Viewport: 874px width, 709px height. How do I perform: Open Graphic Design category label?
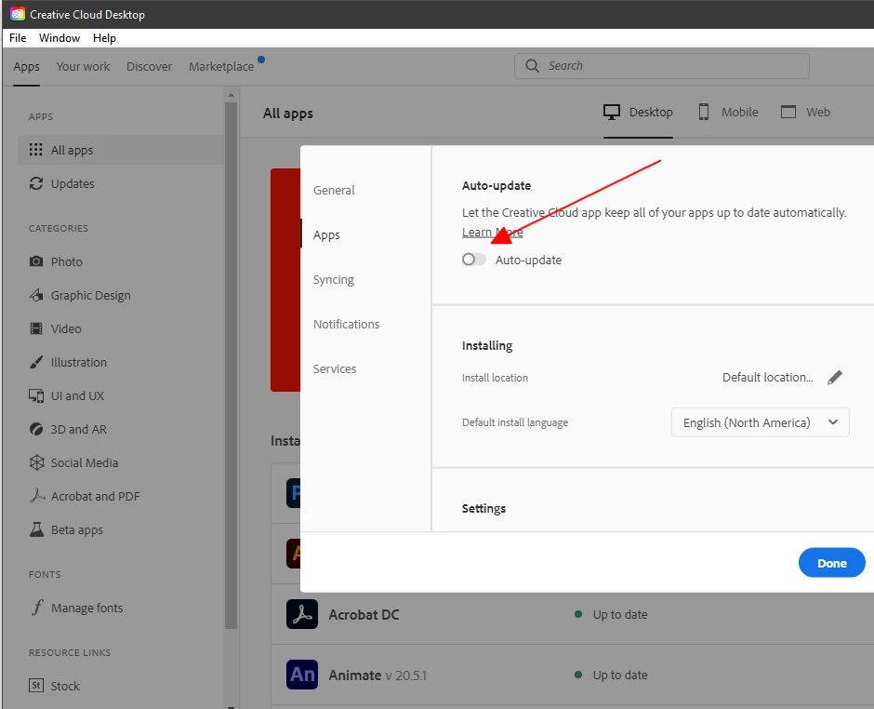[x=91, y=295]
